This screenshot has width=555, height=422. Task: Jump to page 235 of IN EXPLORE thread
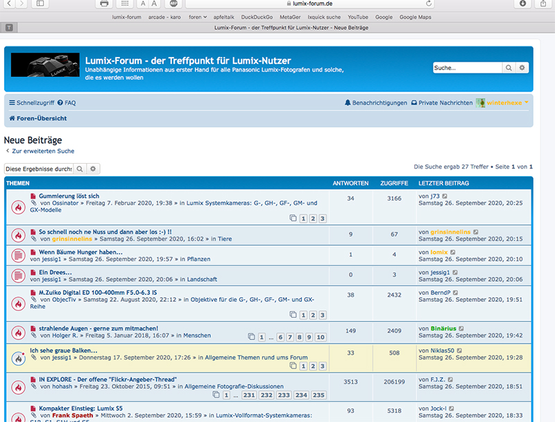(318, 395)
